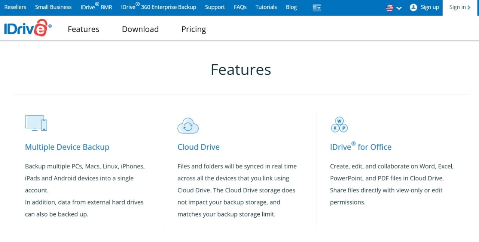Open the Tutorials link
This screenshot has width=479, height=242.
(266, 7)
